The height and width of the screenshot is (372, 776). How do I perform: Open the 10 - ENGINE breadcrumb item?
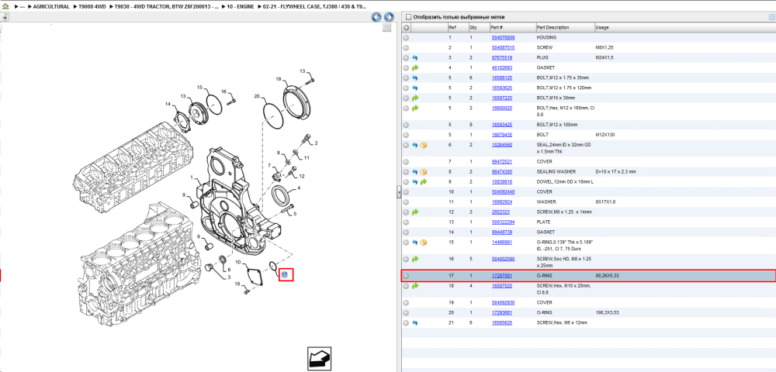tap(241, 7)
